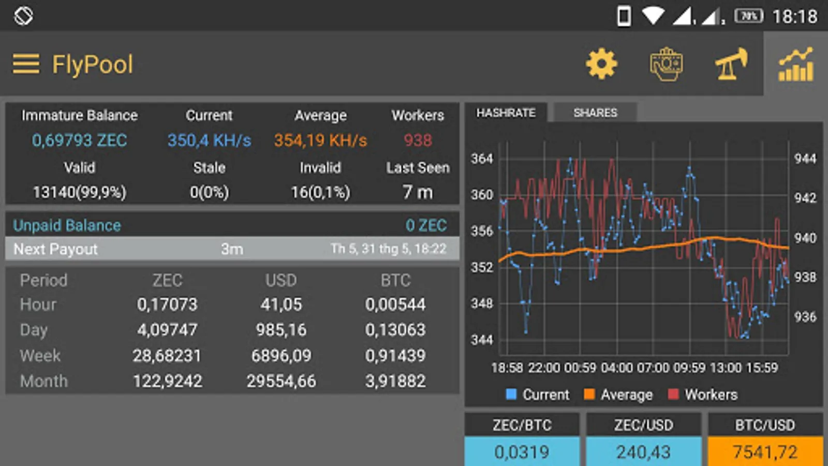Tap the Month row BTC value 3,91882
828x466 pixels.
tap(395, 381)
